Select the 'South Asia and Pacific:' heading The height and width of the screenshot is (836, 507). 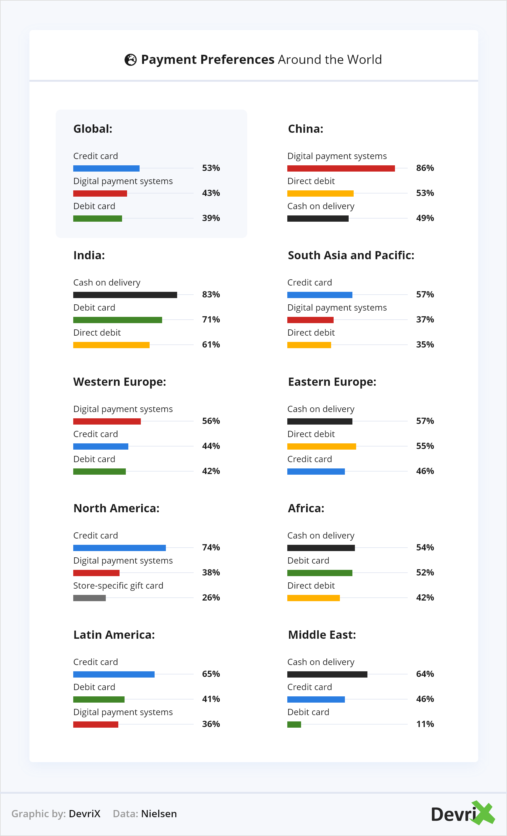[351, 255]
